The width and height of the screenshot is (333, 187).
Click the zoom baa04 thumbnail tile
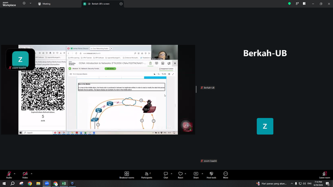[x=20, y=60]
